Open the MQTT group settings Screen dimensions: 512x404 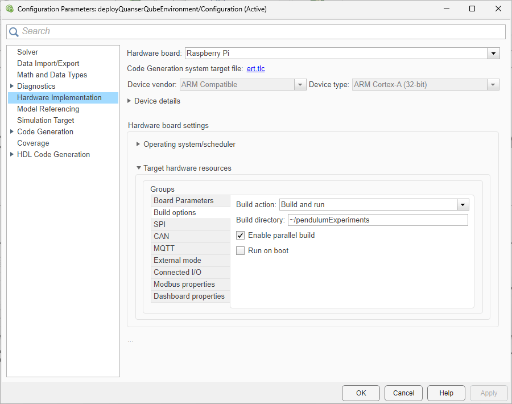(164, 248)
